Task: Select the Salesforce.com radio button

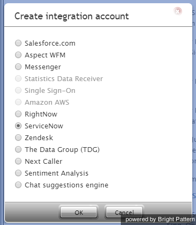Action: point(18,43)
